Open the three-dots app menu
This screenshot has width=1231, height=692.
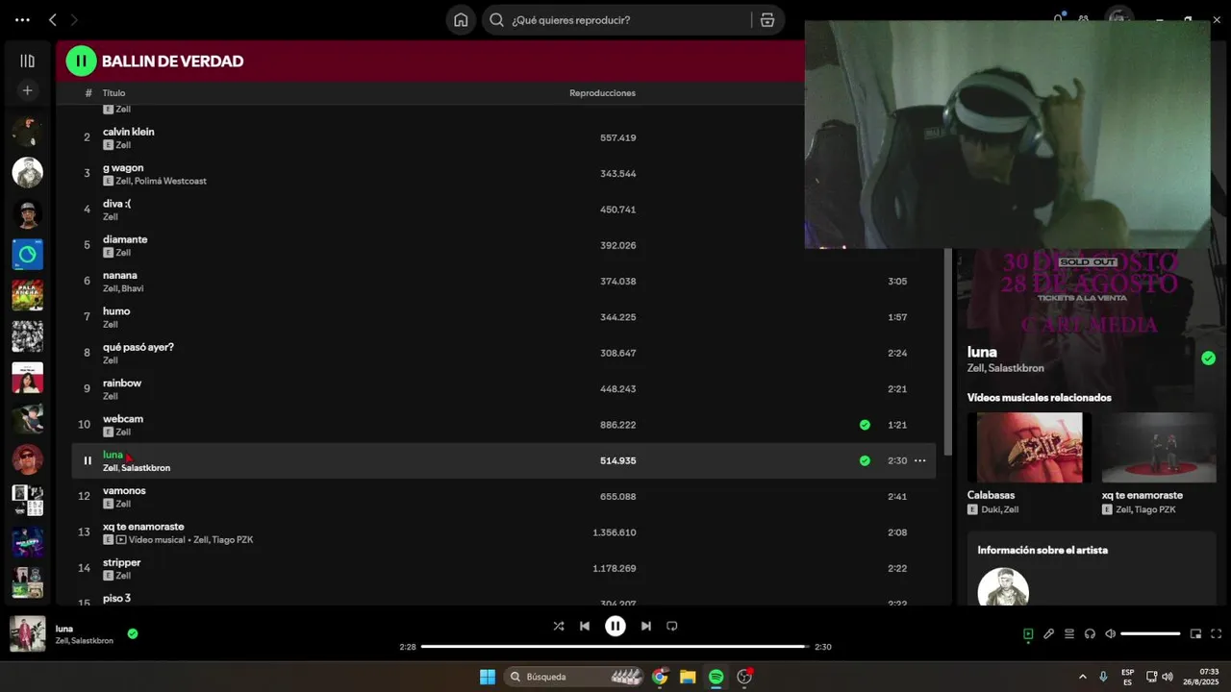[22, 19]
